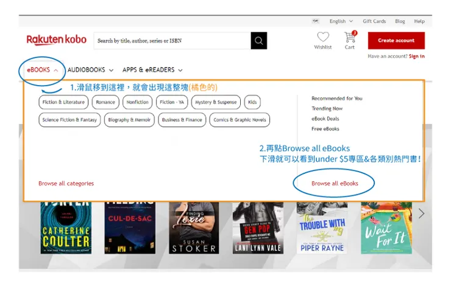Select the Fiction - YA category
Screen dimensions: 451x287
(x=172, y=102)
